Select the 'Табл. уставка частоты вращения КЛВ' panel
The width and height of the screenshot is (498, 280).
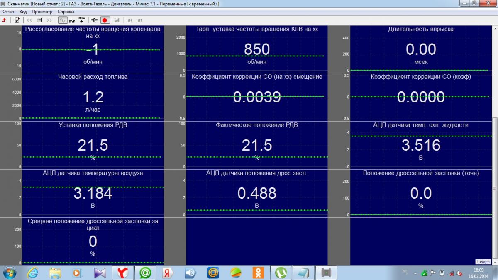(x=257, y=49)
